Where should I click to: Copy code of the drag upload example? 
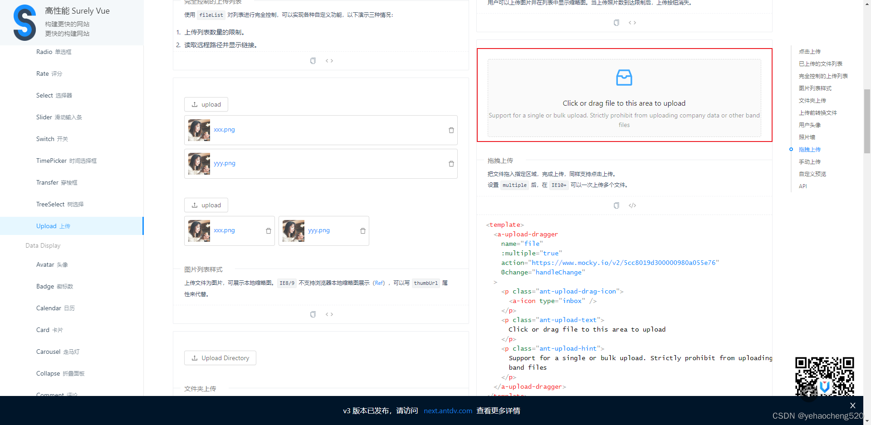[616, 205]
